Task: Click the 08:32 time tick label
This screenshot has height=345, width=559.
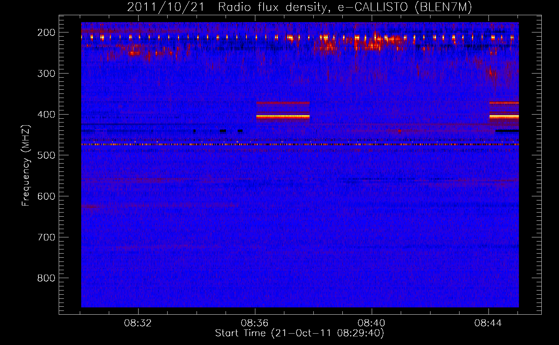Action: point(138,323)
